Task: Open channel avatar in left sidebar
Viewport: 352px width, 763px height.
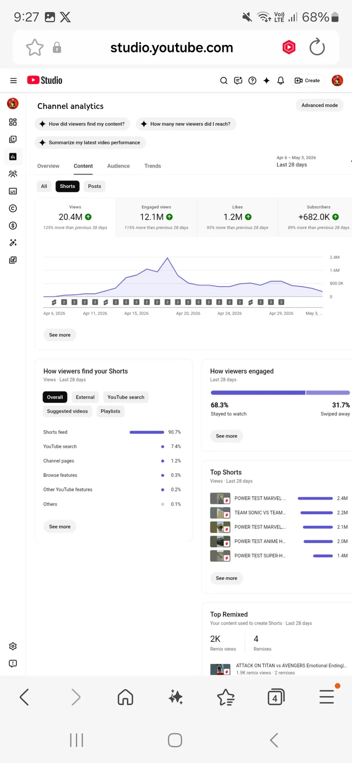Action: point(13,103)
